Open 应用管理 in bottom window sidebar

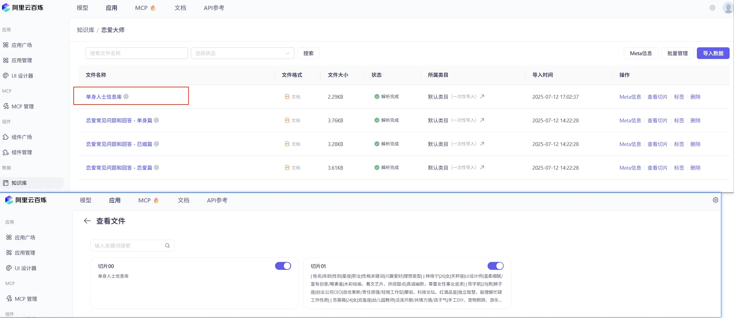coord(21,253)
